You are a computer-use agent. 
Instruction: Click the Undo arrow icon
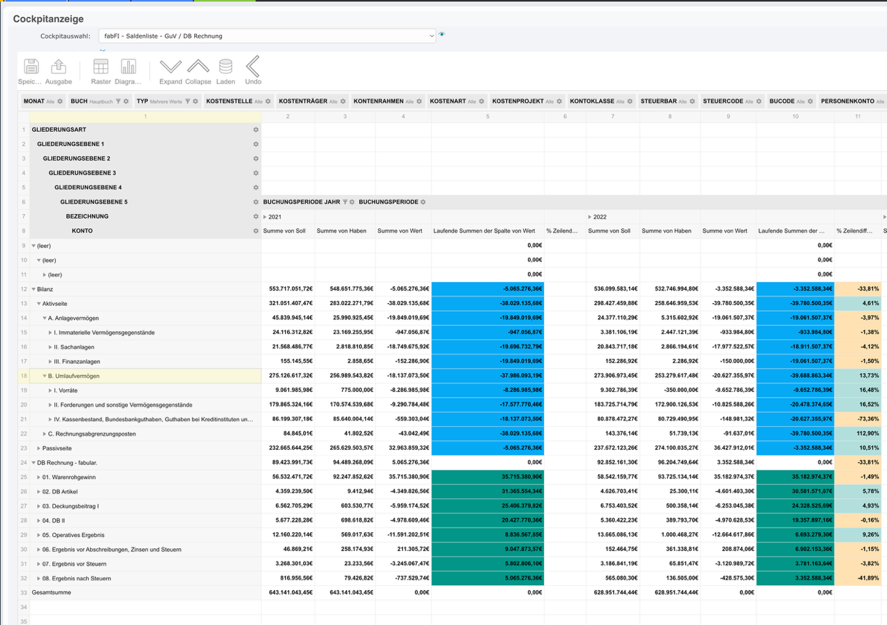[x=253, y=66]
